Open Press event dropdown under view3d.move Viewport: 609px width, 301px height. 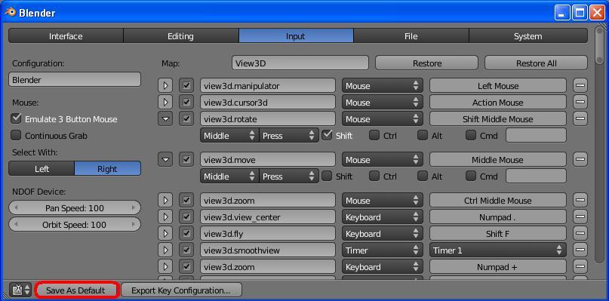288,176
